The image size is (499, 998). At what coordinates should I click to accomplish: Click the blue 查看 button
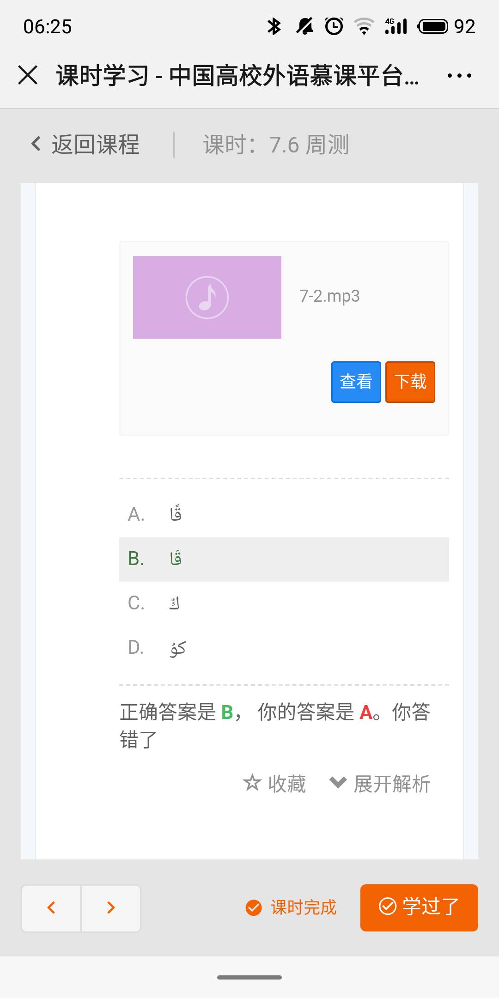pos(356,382)
